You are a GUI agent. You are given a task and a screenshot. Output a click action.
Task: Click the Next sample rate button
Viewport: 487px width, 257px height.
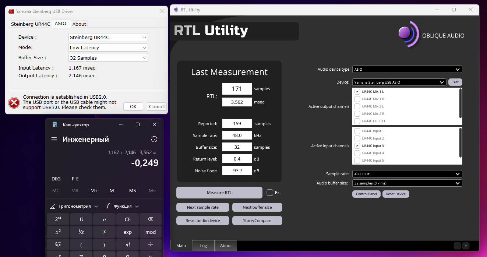[203, 207]
